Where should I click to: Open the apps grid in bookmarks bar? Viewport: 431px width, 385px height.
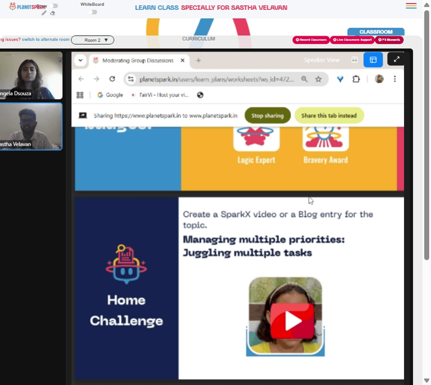coord(80,95)
